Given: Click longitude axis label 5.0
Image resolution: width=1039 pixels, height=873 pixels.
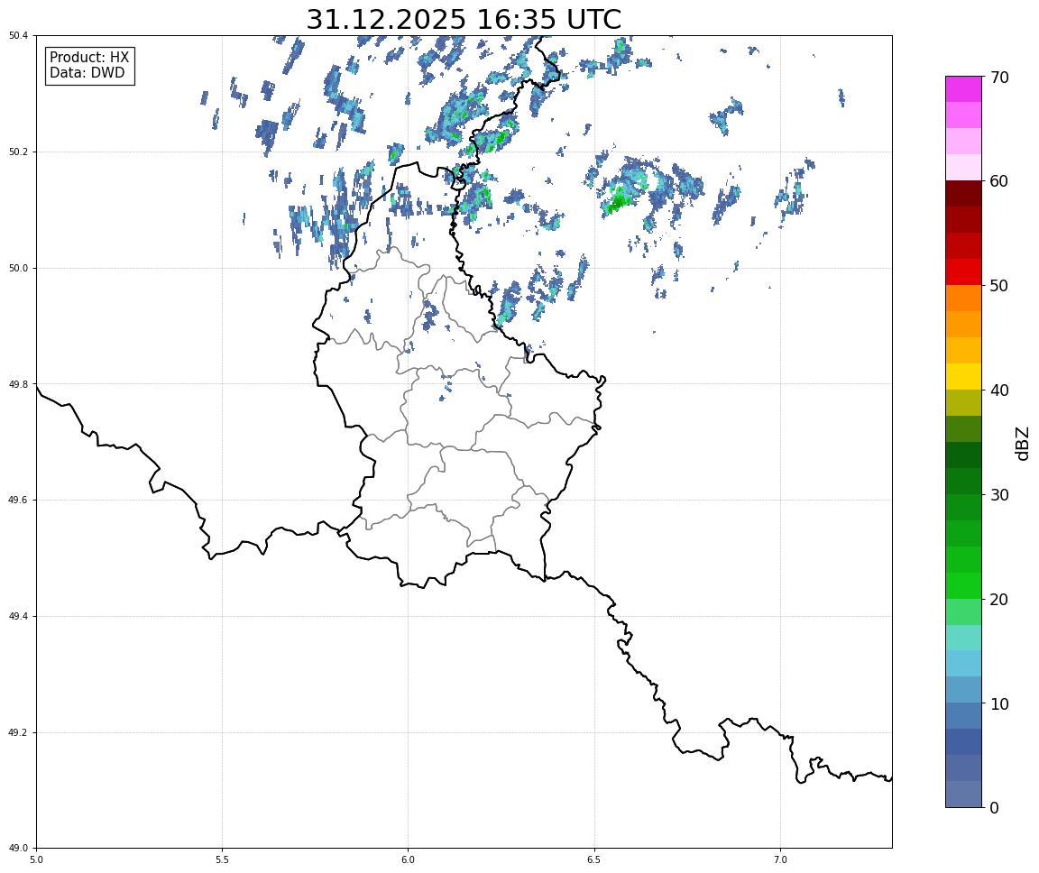Looking at the screenshot, I should [x=36, y=859].
